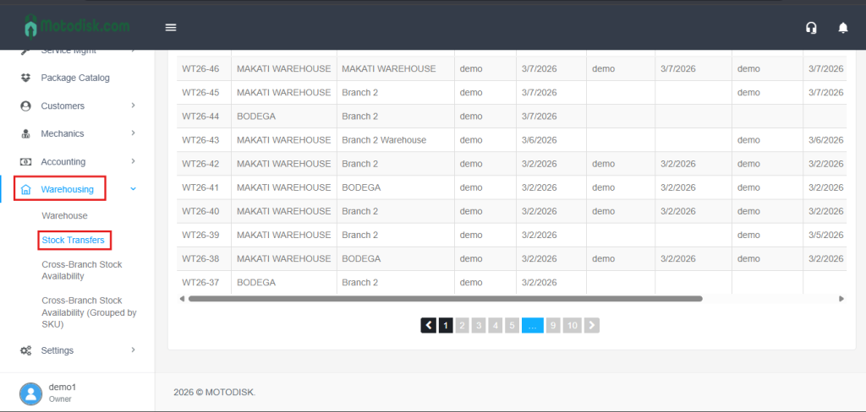This screenshot has width=866, height=412.
Task: Click the Settings gears icon
Action: pyautogui.click(x=25, y=350)
